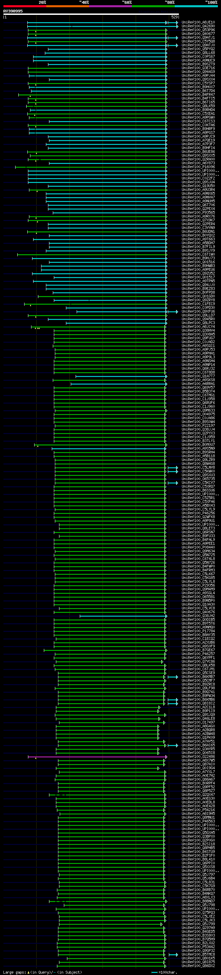This screenshot has width=221, height=975.
Task: Click the UniRef100_O22486 hit label
Action: point(198,757)
